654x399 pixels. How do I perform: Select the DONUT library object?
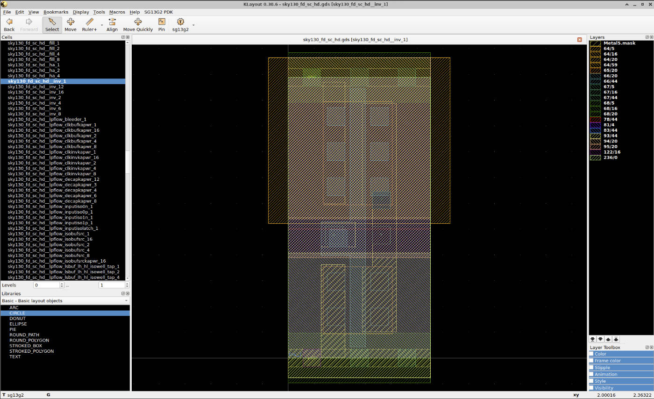coord(17,319)
